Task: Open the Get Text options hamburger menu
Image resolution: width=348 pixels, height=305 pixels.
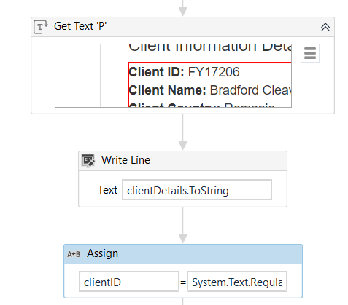Action: 310,53
